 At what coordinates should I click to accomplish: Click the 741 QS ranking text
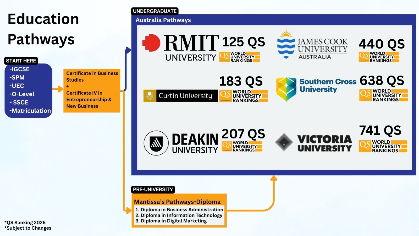click(x=380, y=130)
